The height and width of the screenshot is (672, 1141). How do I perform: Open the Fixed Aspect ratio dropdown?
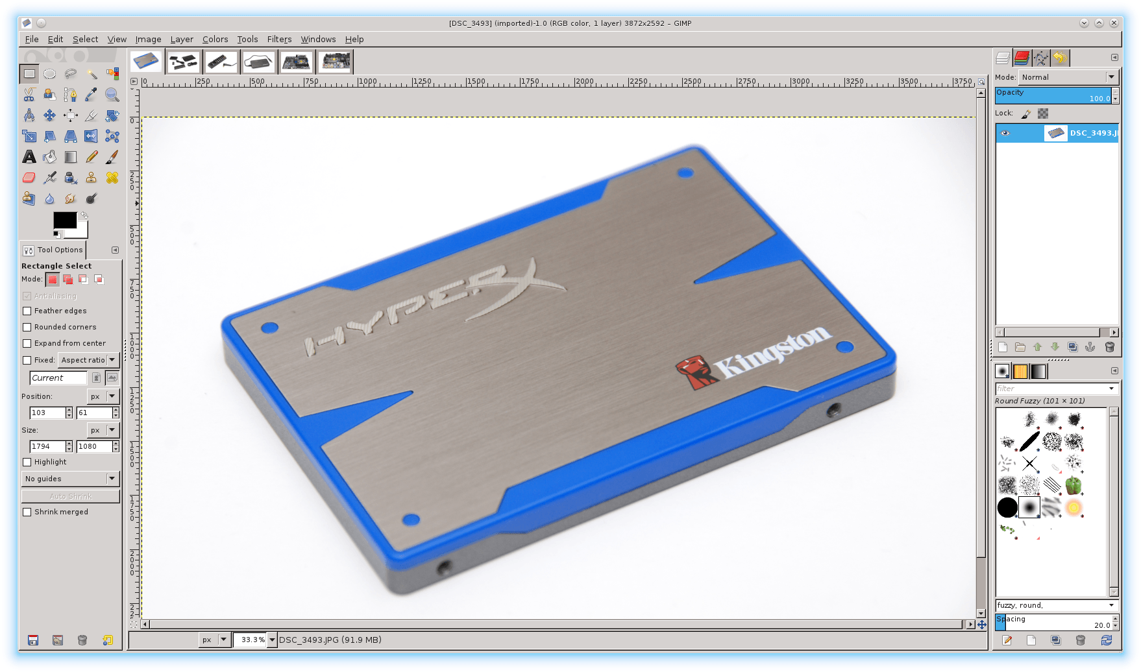tap(88, 360)
